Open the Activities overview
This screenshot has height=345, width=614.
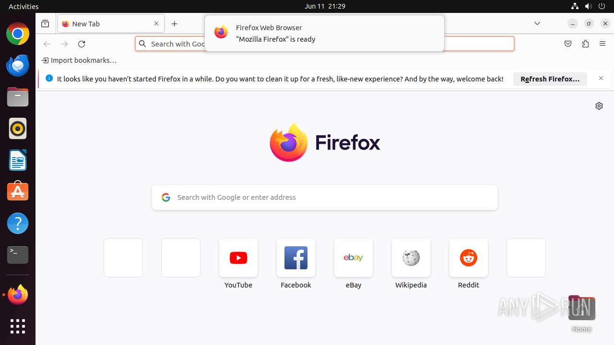point(24,6)
